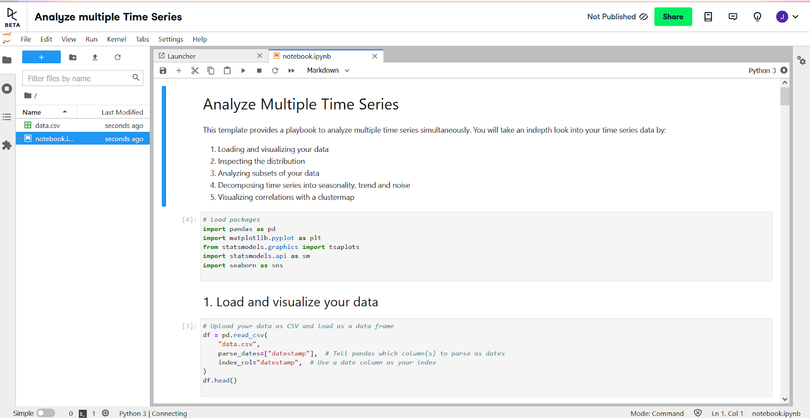Cut selected cell with scissors icon

click(x=195, y=71)
